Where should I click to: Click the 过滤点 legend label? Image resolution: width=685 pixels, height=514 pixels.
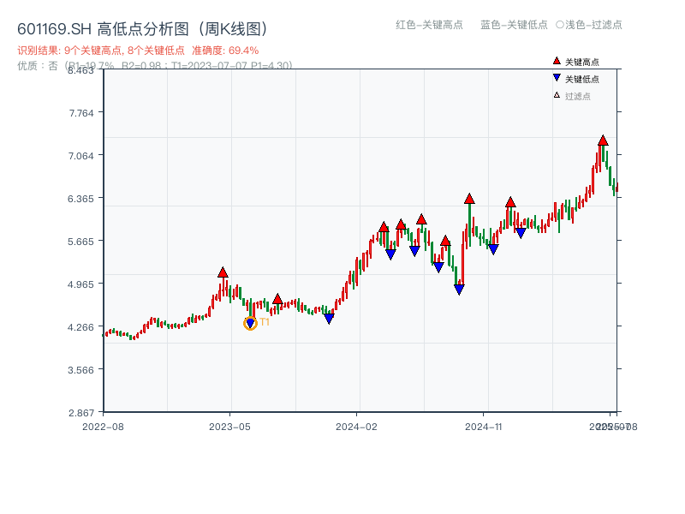coord(578,96)
